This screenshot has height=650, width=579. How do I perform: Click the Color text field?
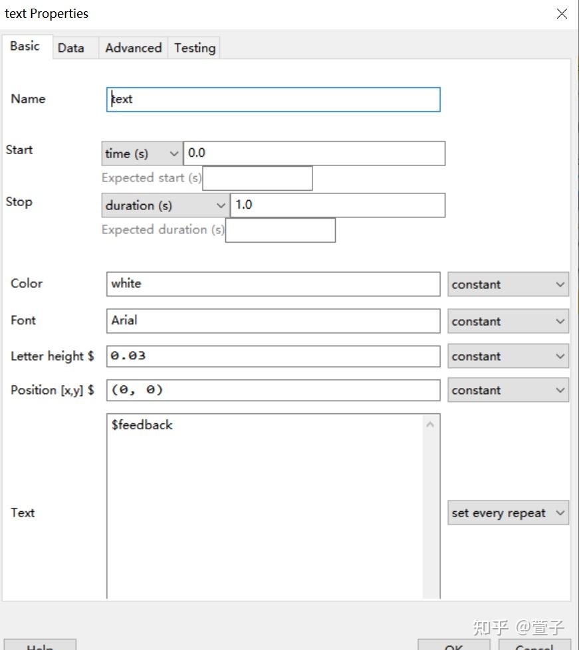click(273, 284)
